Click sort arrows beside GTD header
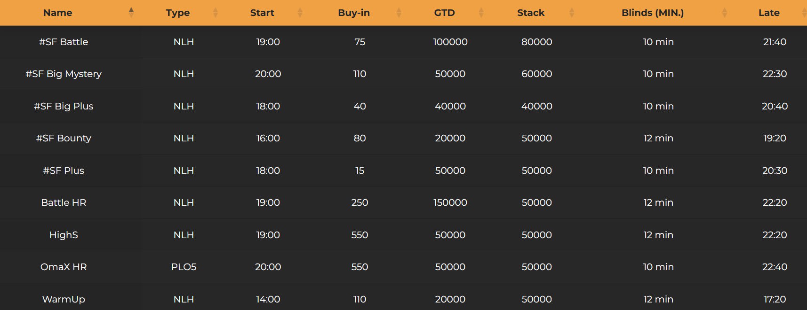Image resolution: width=807 pixels, height=310 pixels. pyautogui.click(x=481, y=13)
